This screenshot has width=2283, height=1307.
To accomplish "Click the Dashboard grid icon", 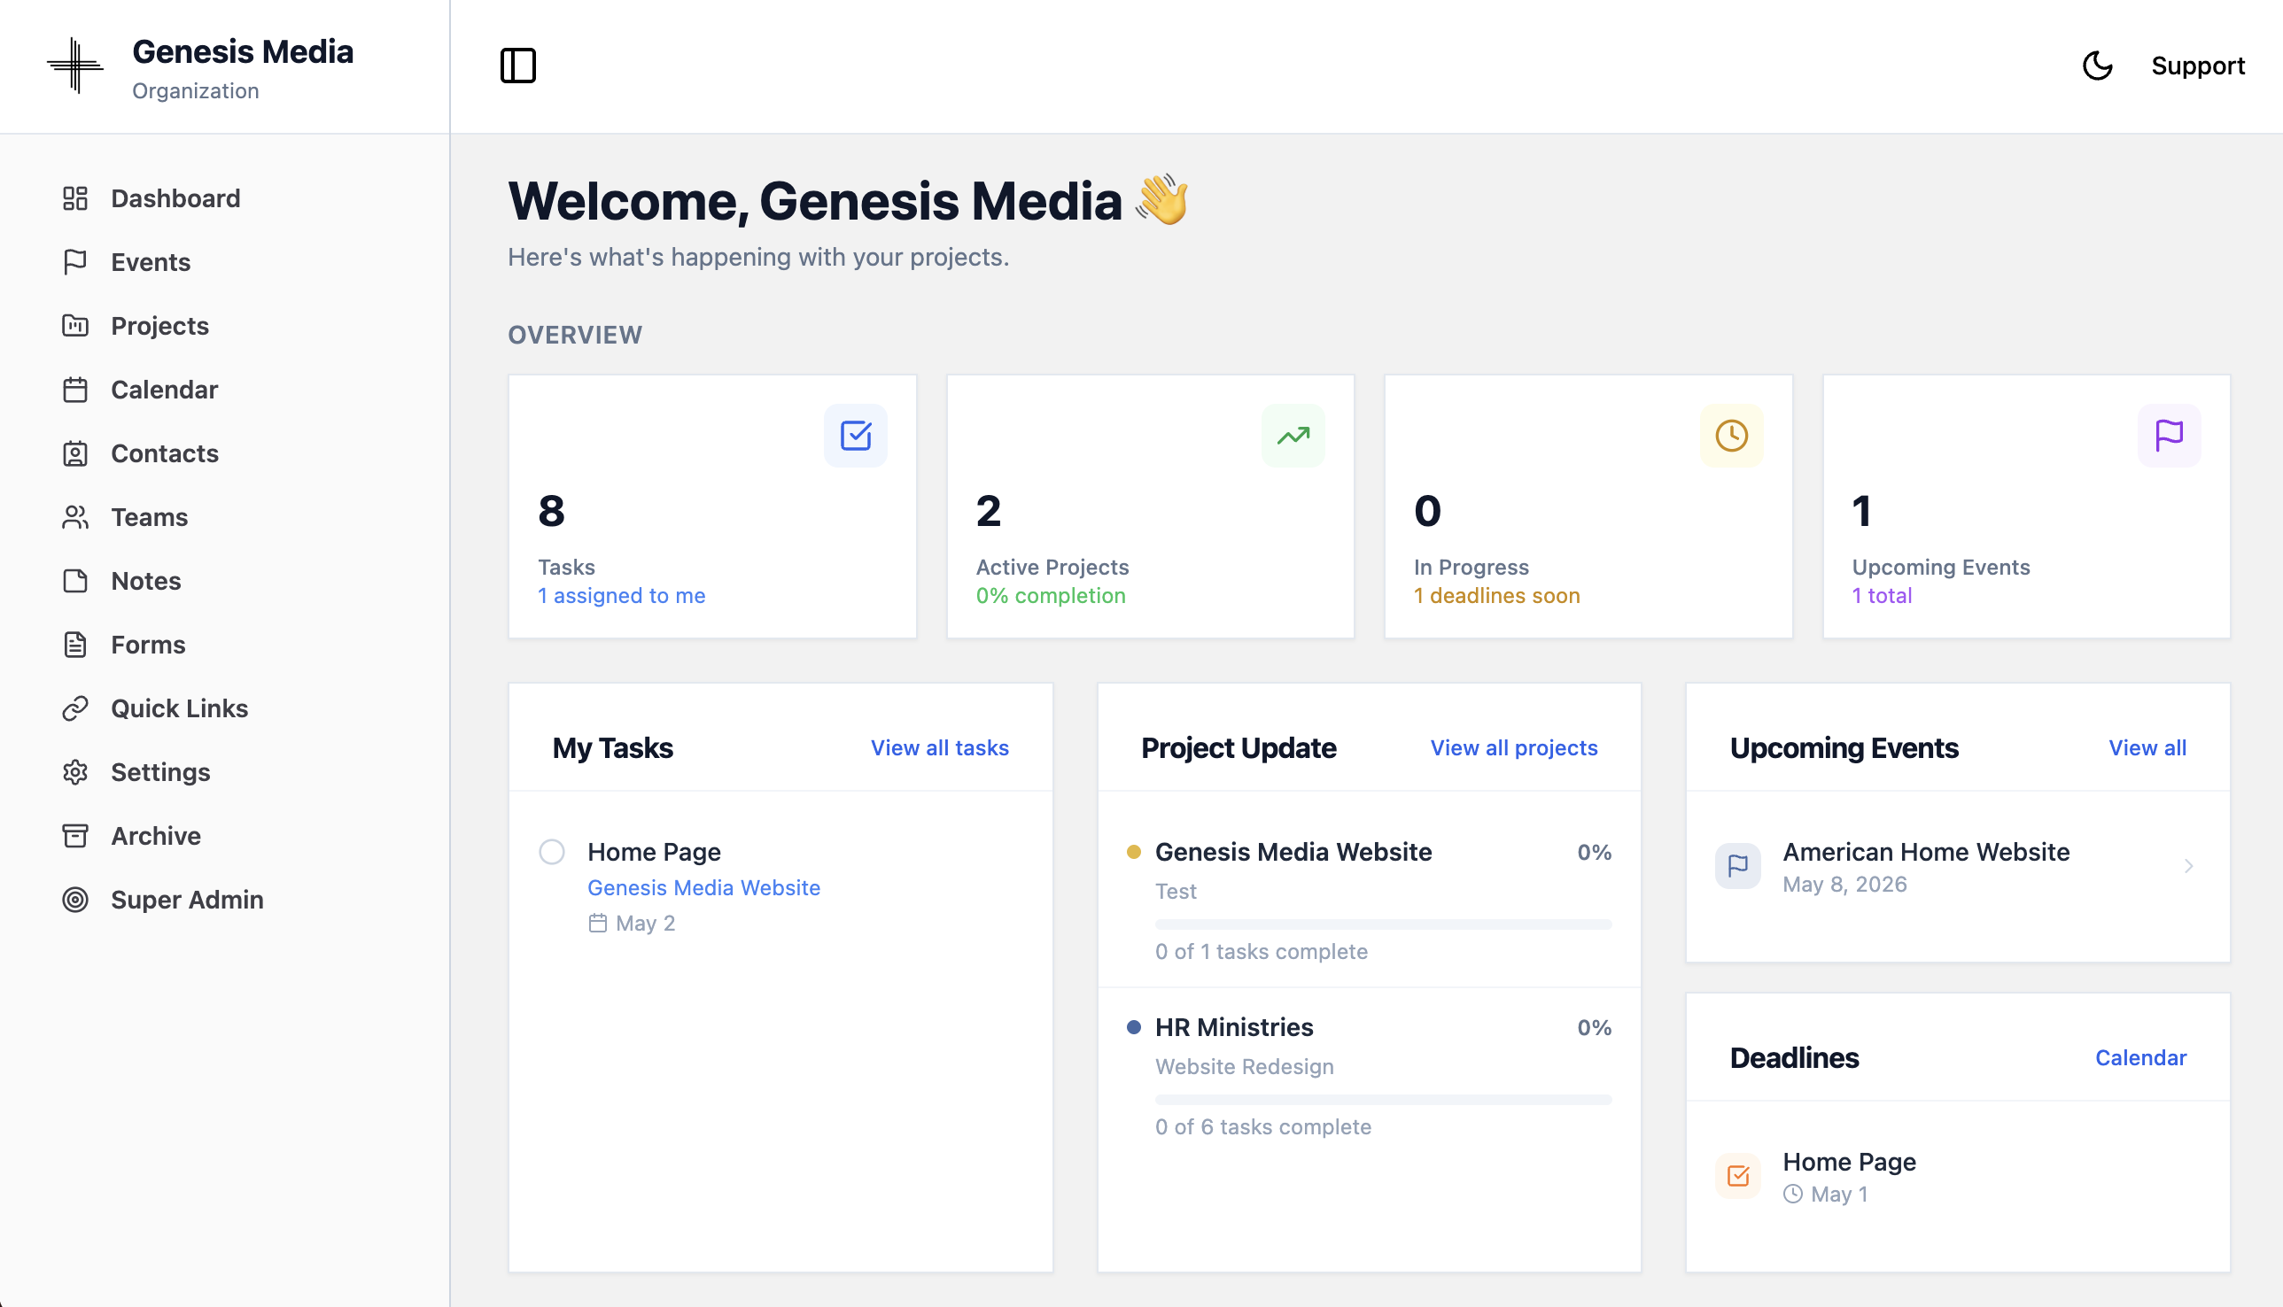I will click(75, 198).
